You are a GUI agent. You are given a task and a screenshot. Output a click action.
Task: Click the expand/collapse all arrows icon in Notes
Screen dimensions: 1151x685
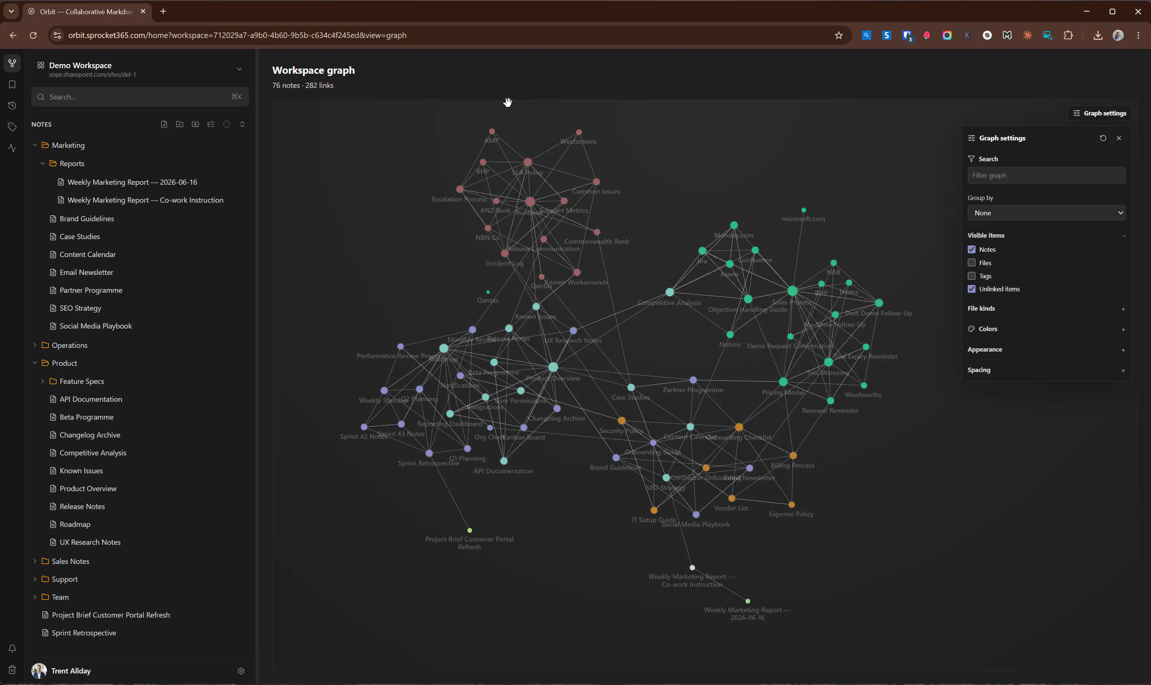(x=242, y=124)
